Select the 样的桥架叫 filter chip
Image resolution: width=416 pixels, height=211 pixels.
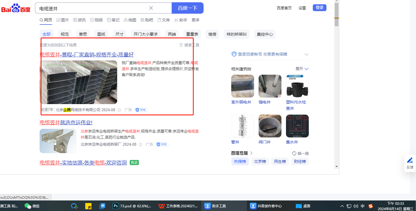tap(237, 34)
